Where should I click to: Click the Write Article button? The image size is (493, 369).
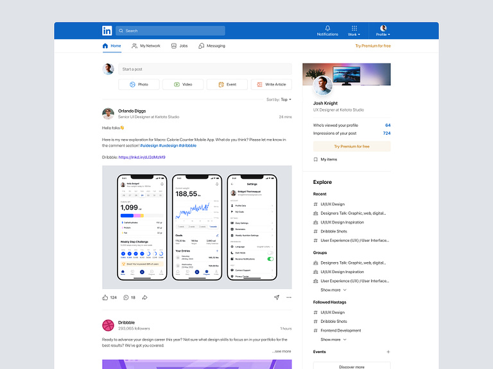click(x=271, y=85)
